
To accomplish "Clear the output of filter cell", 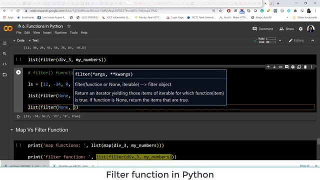I will (x=18, y=116).
